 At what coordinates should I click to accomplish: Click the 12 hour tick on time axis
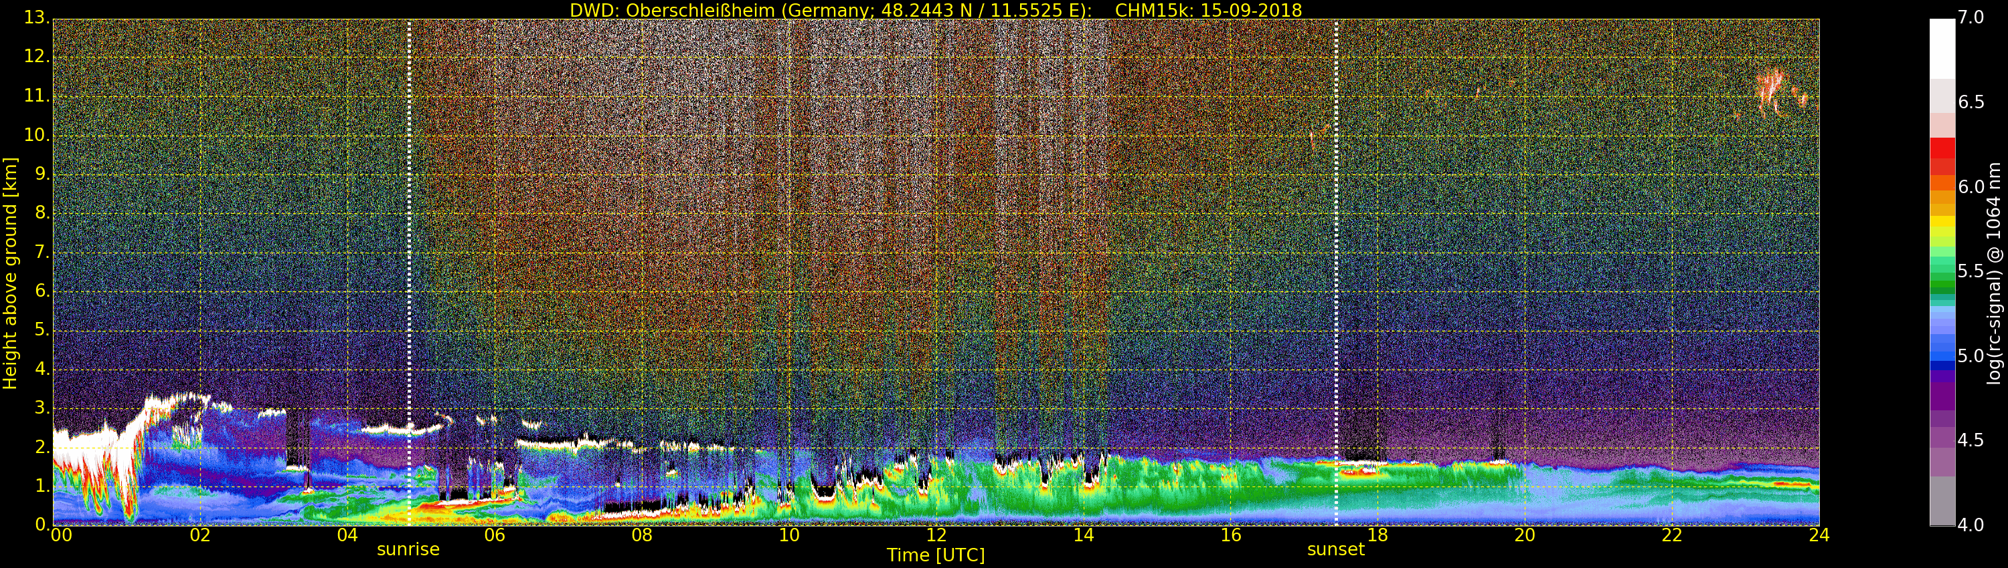coord(936,535)
